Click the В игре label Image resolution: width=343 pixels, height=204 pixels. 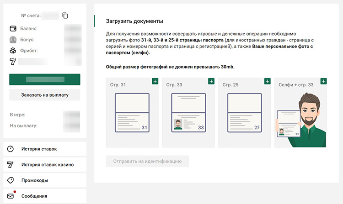coord(17,115)
